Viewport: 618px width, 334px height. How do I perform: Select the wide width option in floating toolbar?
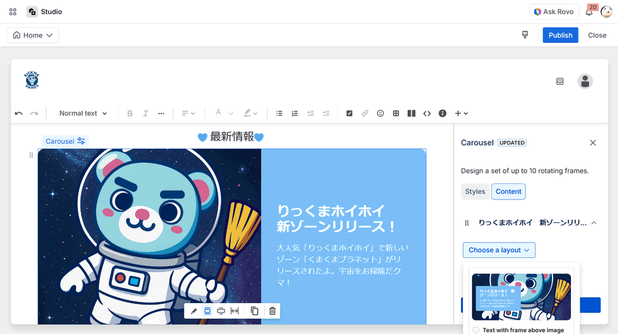click(x=221, y=311)
